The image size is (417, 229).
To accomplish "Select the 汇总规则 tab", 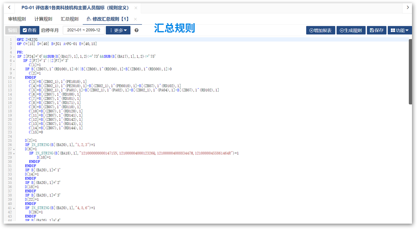I will coord(69,19).
